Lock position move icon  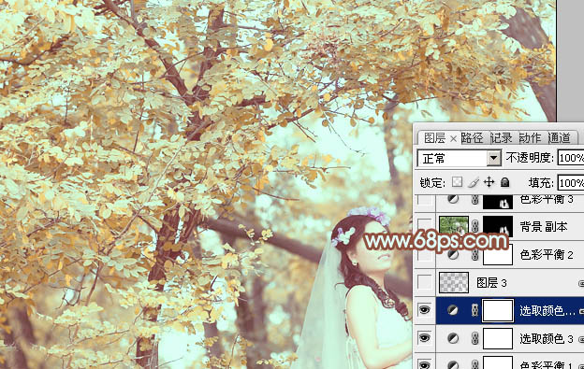[x=489, y=182]
